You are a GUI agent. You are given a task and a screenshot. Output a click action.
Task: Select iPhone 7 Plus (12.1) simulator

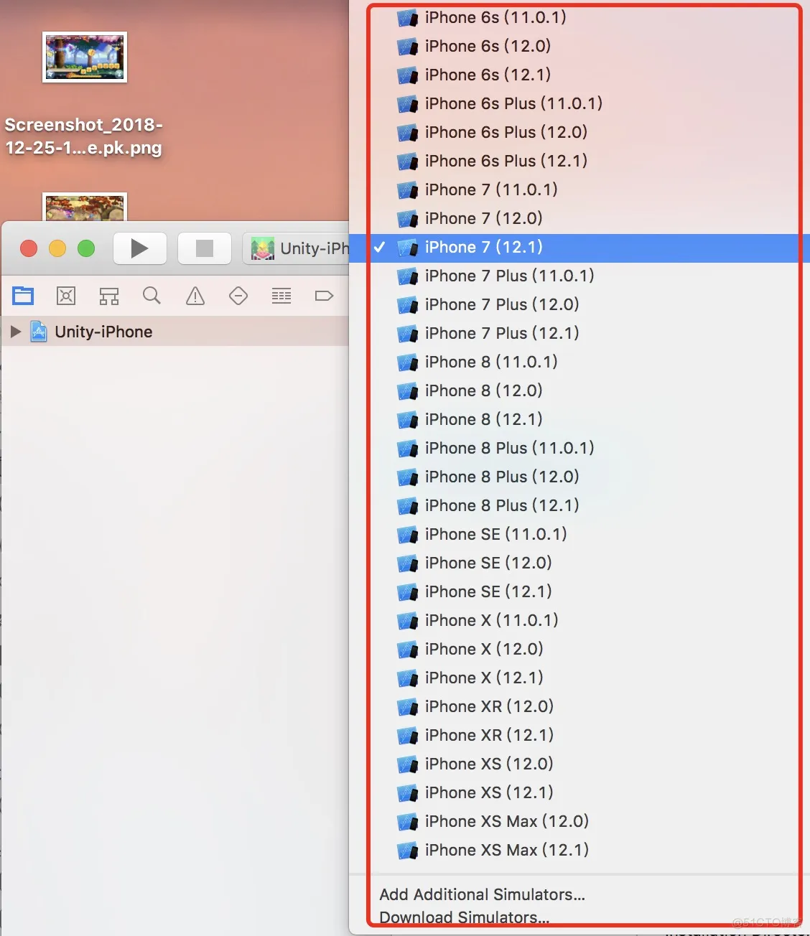click(x=579, y=333)
